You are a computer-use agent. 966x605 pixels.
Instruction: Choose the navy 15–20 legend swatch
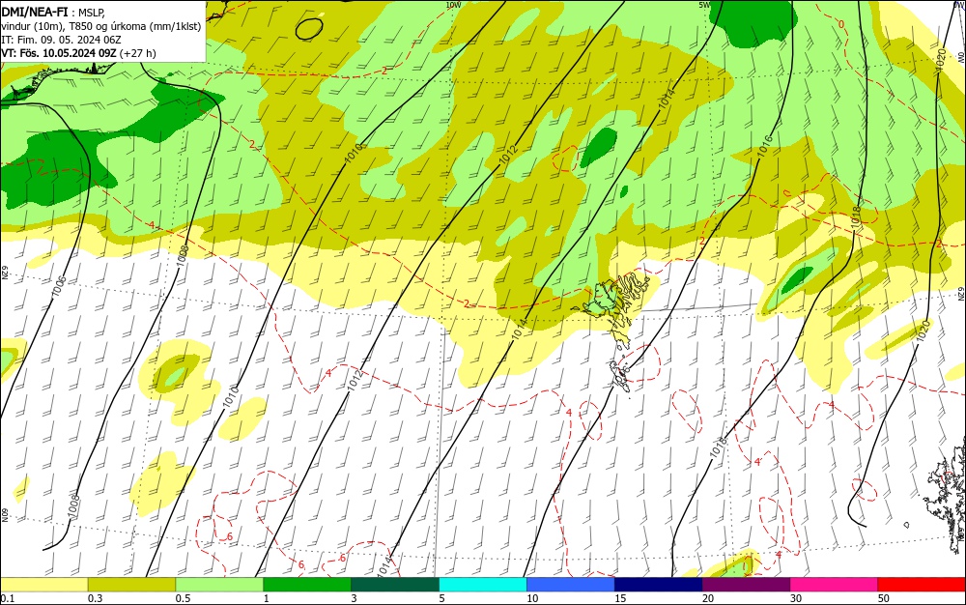pyautogui.click(x=659, y=585)
